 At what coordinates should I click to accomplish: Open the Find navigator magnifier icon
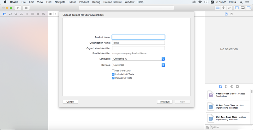click(16, 14)
